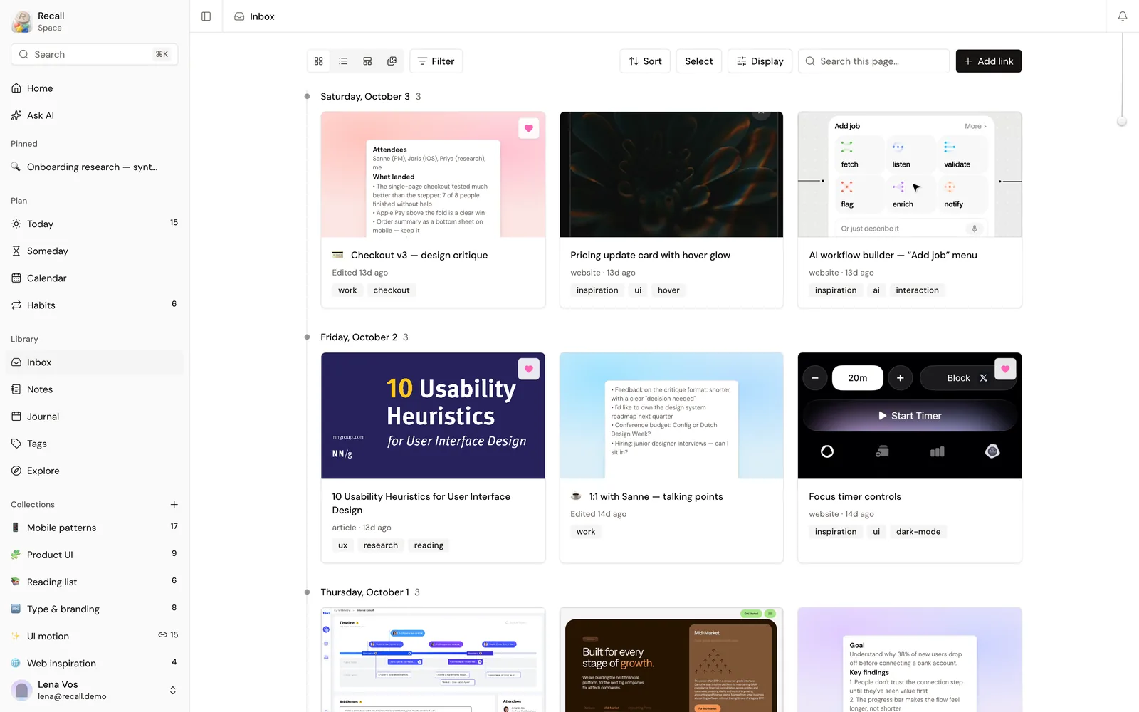The width and height of the screenshot is (1139, 712).
Task: Open Pricing update card thumbnail
Action: point(671,174)
